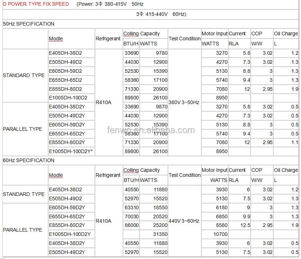Screen dimensions: 301x259
Task: Click the 86000 BTU/H cell
Action: click(x=131, y=225)
